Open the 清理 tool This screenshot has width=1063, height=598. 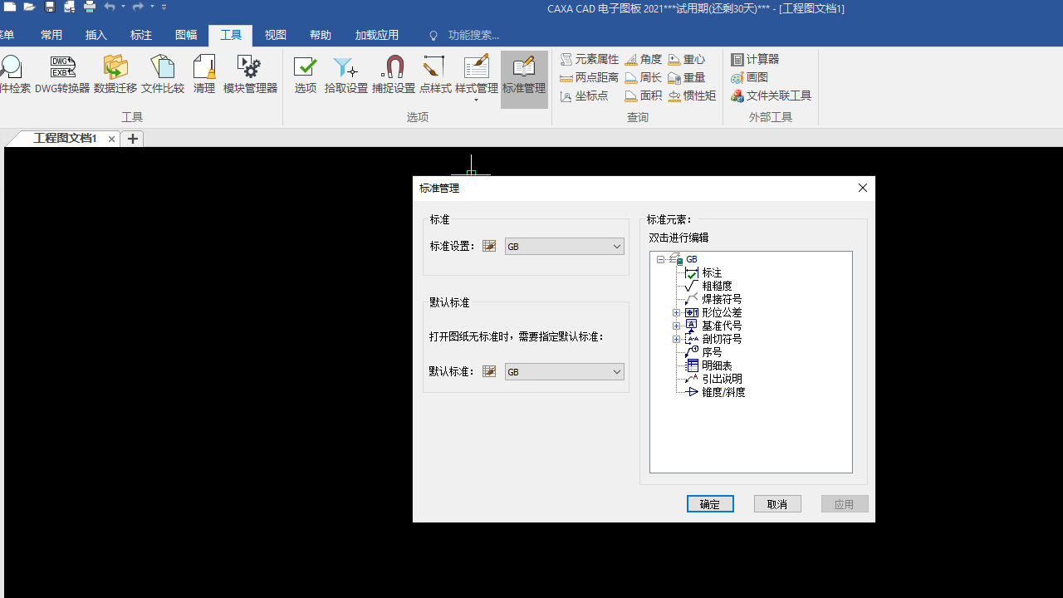point(203,75)
